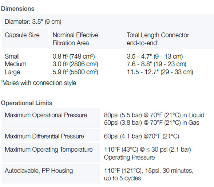Click the 'Varies with connection style' footnote
214x187 pixels.
39,83
